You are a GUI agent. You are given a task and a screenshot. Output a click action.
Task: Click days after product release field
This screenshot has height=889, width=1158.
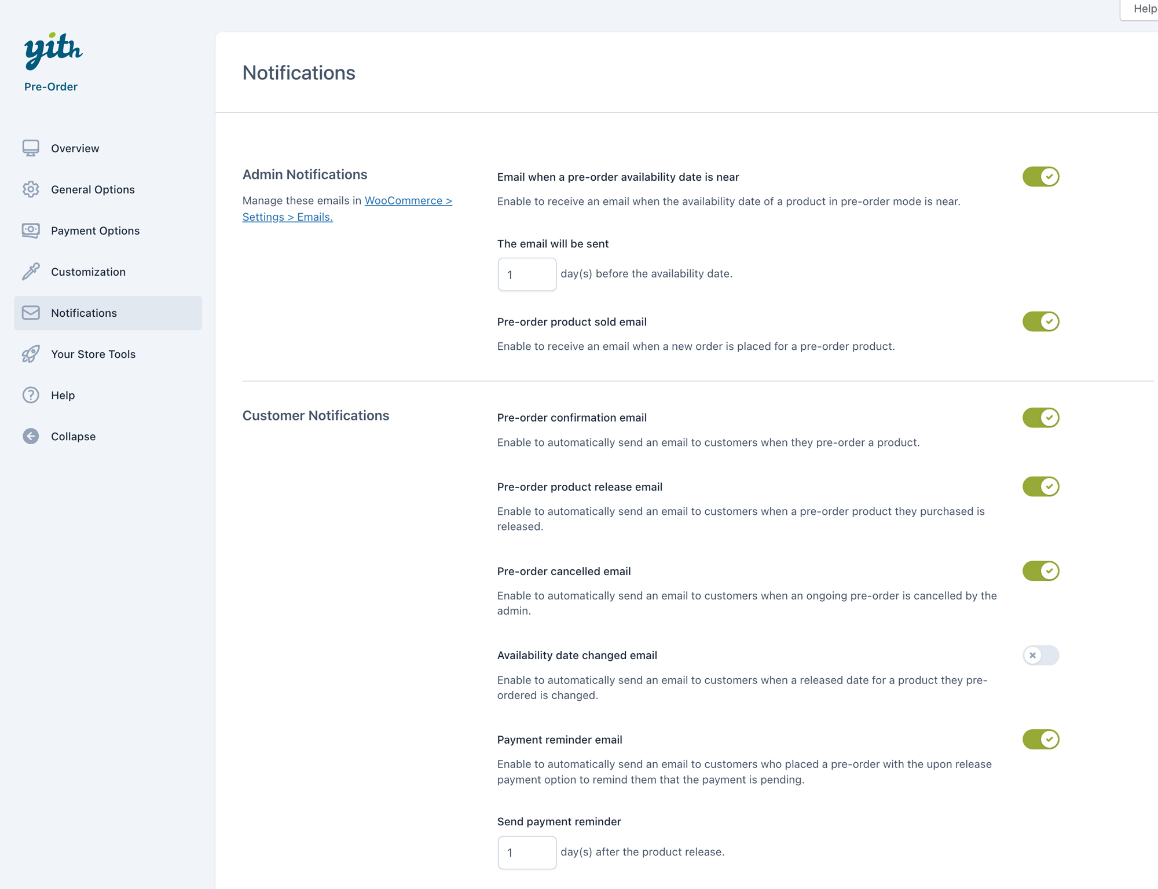click(x=526, y=853)
